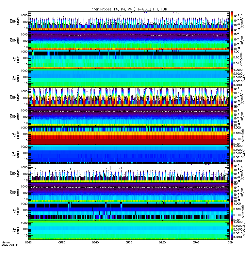Click the 0920 time axis label

(162, 242)
